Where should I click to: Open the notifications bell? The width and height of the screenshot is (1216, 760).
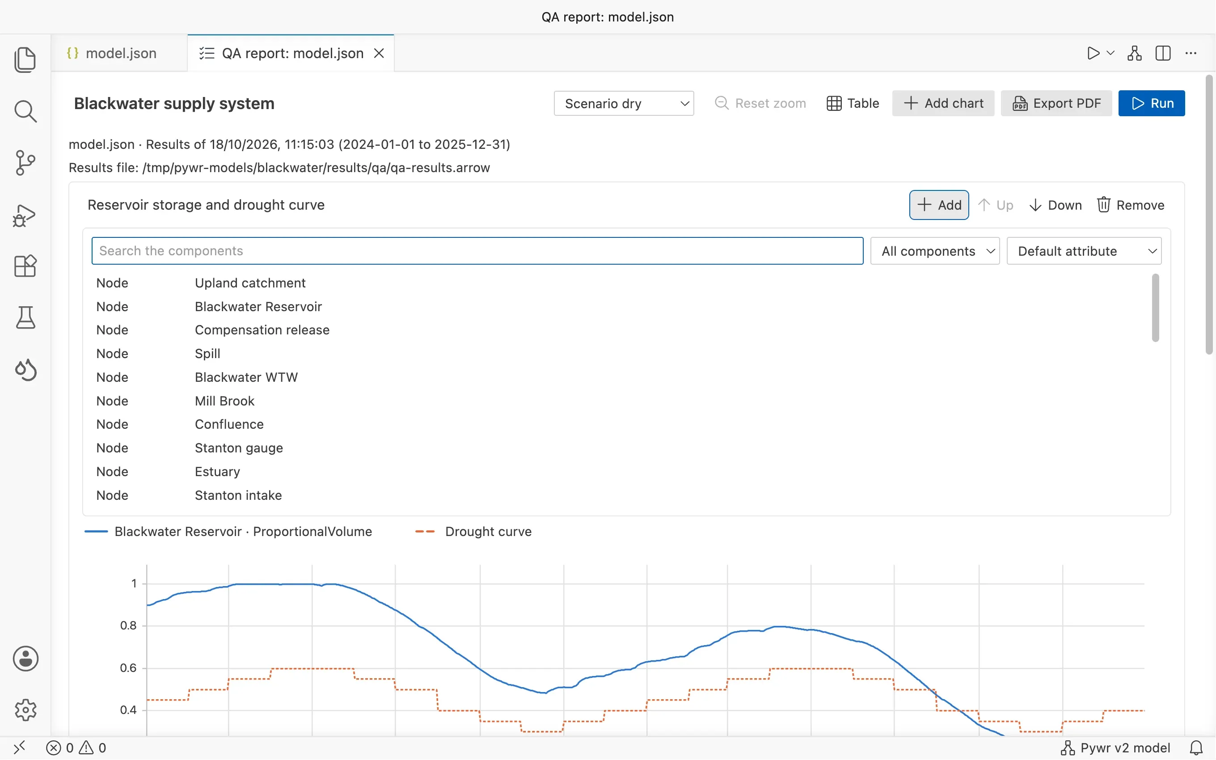click(1196, 748)
